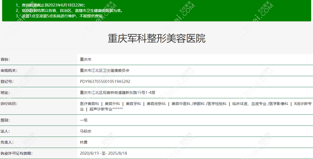Select the province value 重庆市
This screenshot has width=313, height=159.
point(86,59)
